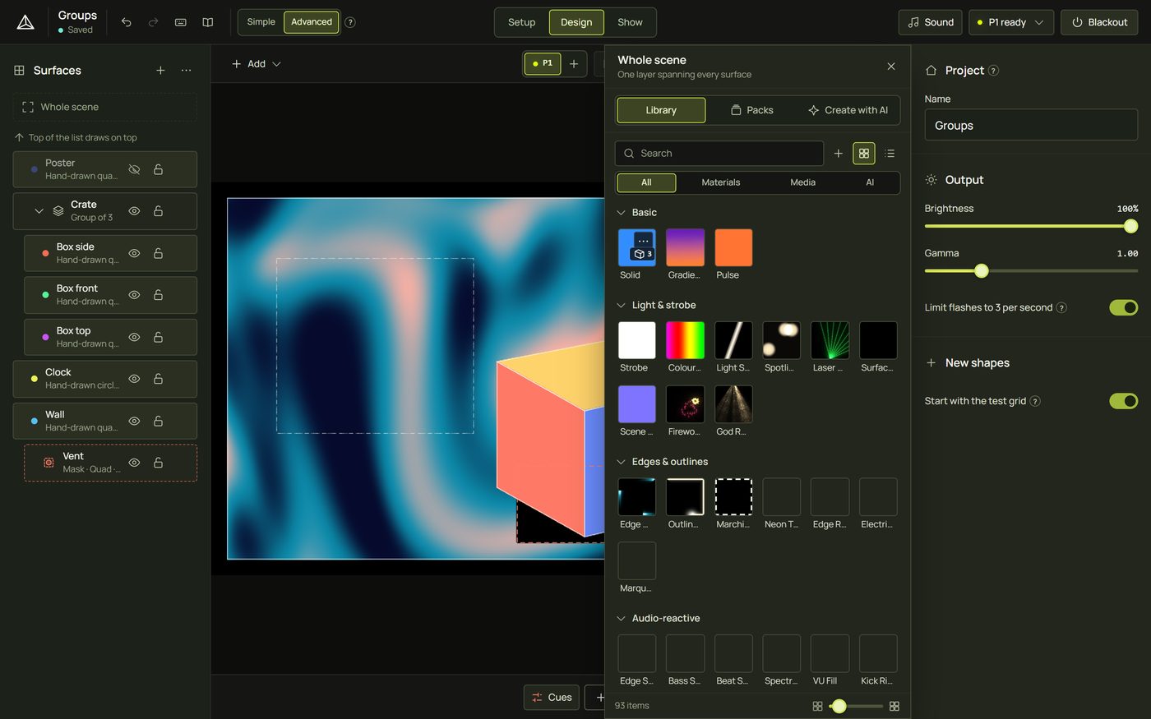Hide the Box front surface
Screen dimensions: 1151x719
point(134,295)
